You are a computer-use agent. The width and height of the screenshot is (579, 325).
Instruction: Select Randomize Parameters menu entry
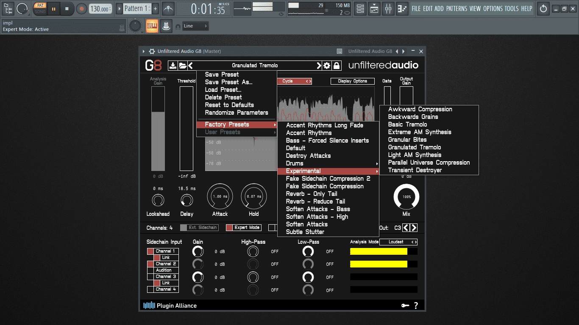click(x=237, y=113)
